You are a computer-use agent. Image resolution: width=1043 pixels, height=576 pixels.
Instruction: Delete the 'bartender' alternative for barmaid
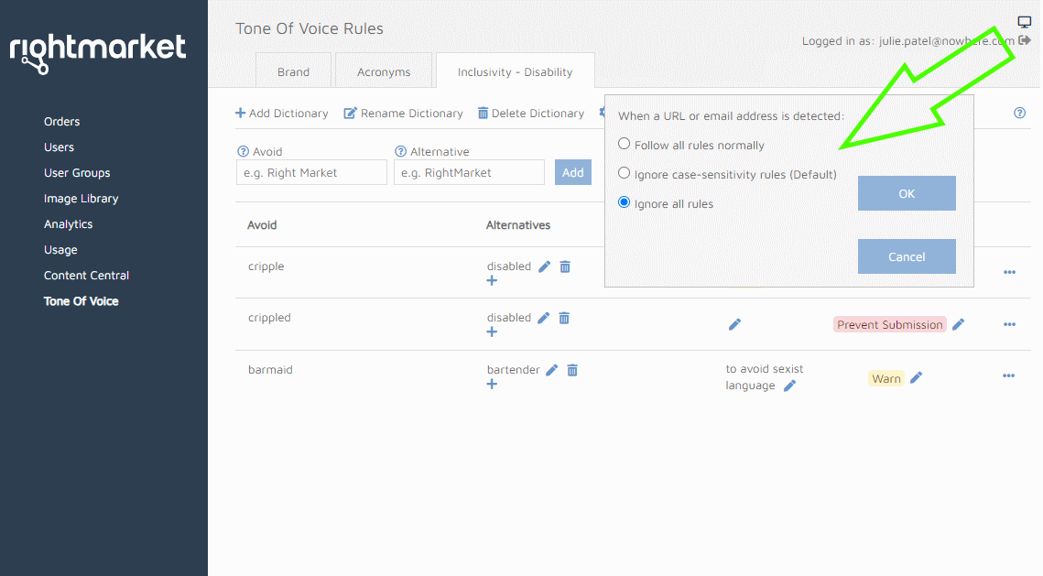[x=572, y=370]
